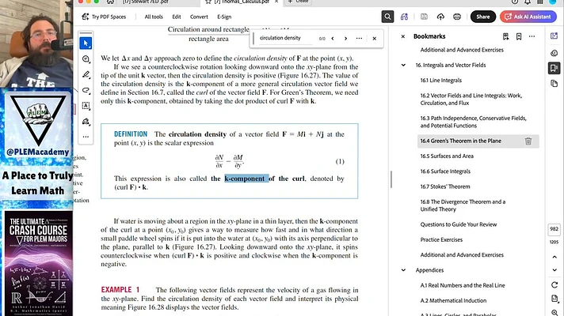Open the apps grid icon at top

pos(540,2)
